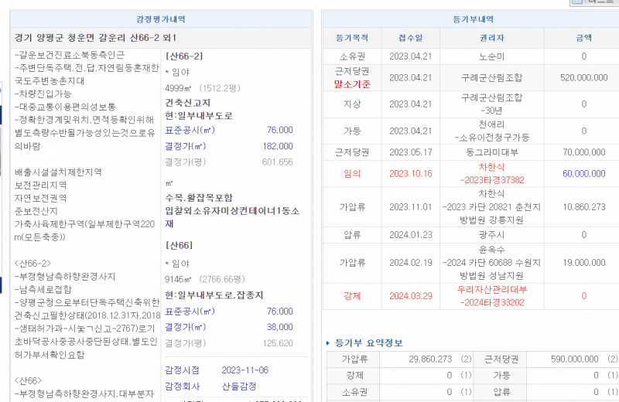
Task: Select the red 임의 registry entry
Action: click(352, 174)
